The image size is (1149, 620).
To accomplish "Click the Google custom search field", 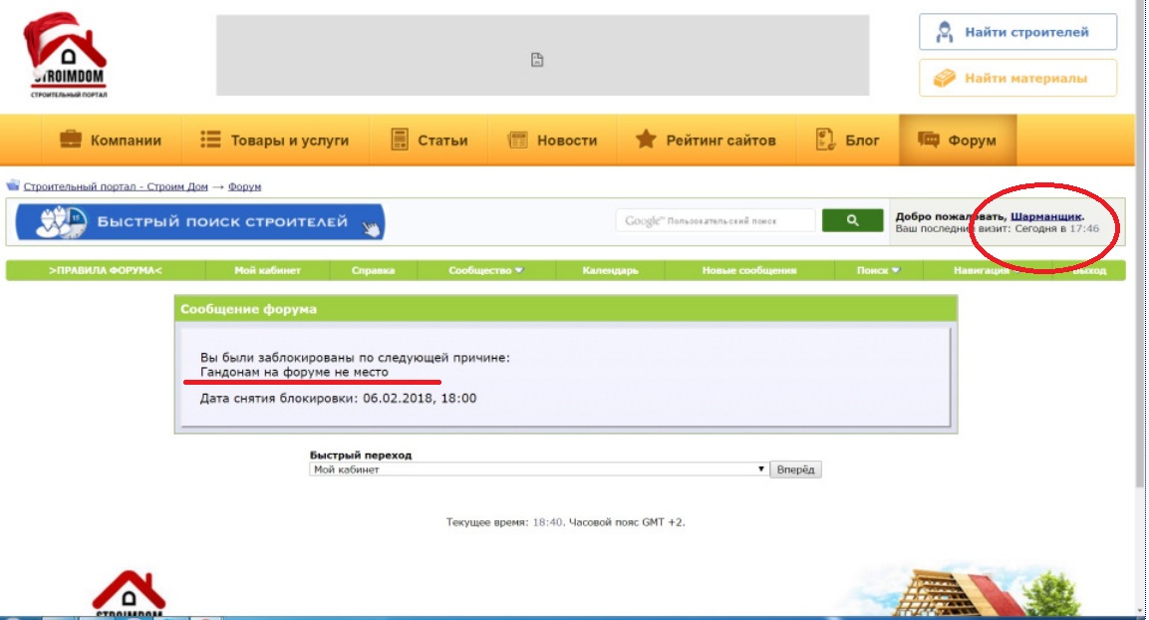I will click(716, 220).
